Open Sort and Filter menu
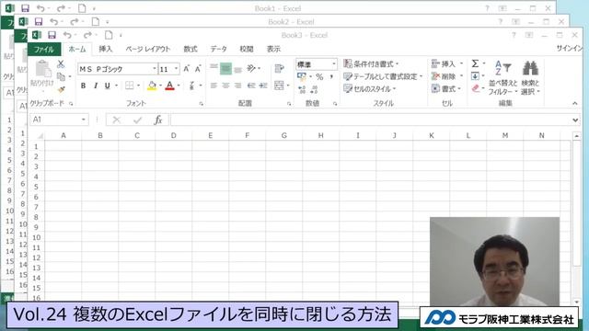The height and width of the screenshot is (331, 589). tap(502, 77)
